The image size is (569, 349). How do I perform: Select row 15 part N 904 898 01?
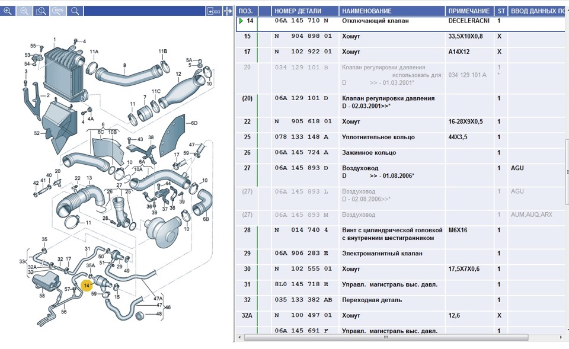coord(303,36)
